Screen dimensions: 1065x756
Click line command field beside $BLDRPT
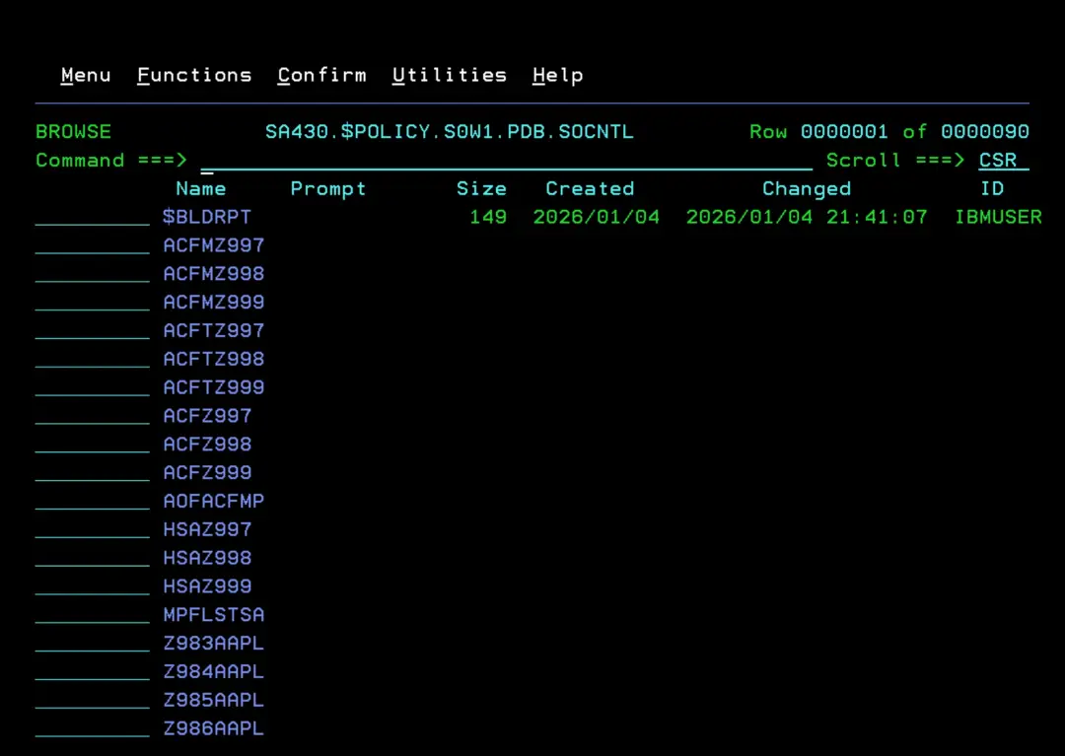(x=93, y=217)
